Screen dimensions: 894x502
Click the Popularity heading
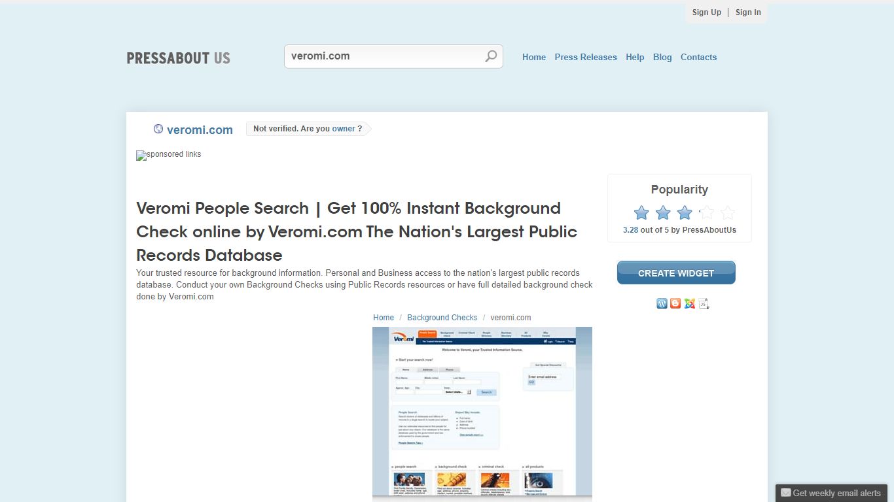(679, 190)
